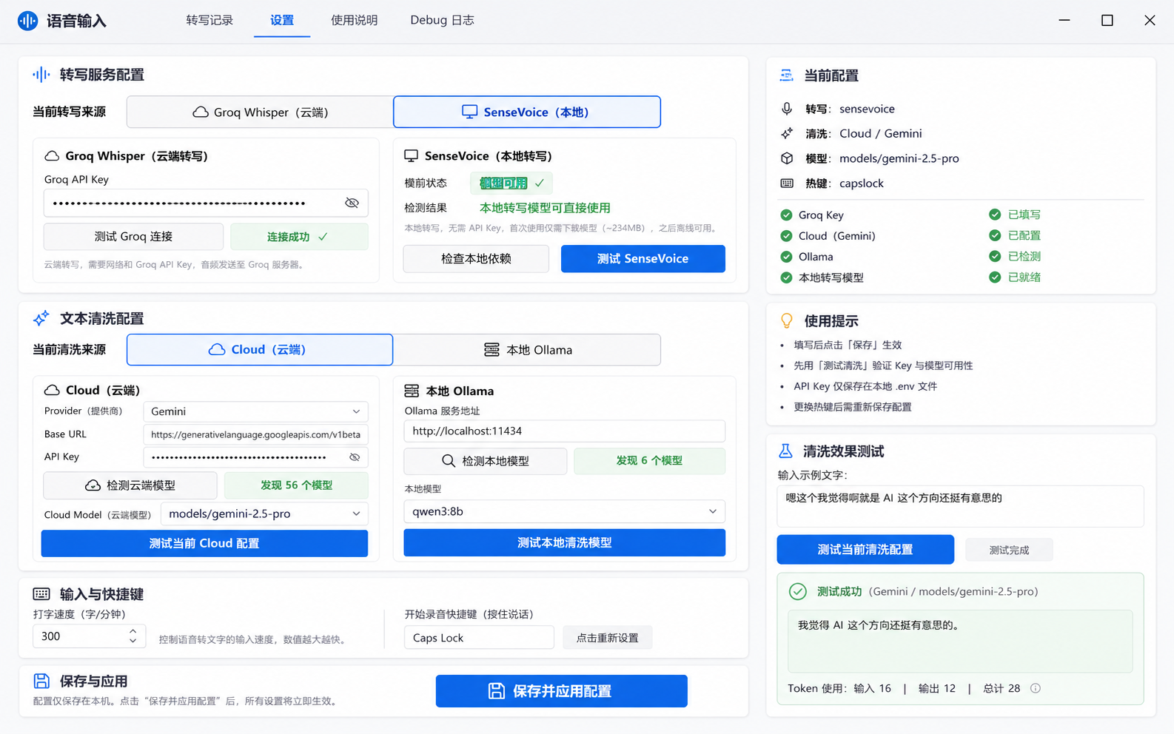Screen dimensions: 1174x734
Task: Click the keyboard icon beside 输入与快捷键
Action: point(41,594)
